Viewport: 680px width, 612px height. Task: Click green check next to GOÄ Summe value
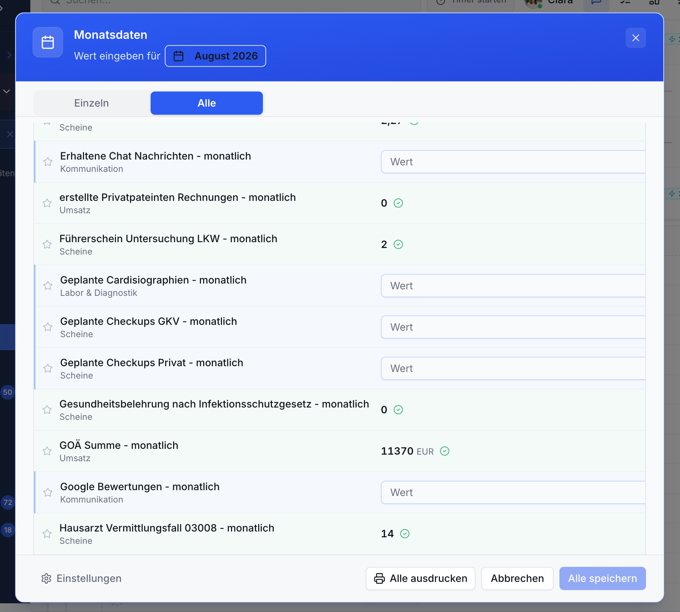pyautogui.click(x=445, y=451)
